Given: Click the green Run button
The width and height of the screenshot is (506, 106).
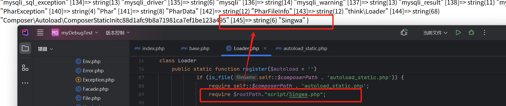Looking at the screenshot, I should [458, 32].
